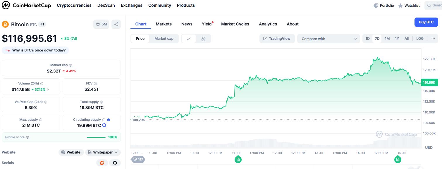
Task: Click the search input field
Action: click(434, 5)
